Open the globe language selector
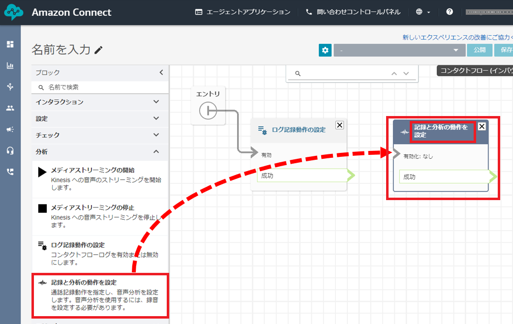This screenshot has height=324, width=513. point(422,12)
